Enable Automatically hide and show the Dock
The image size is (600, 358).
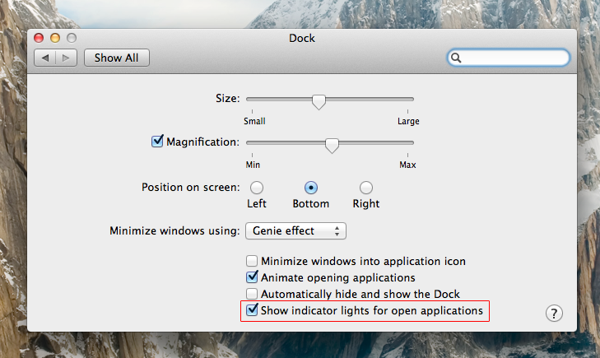pyautogui.click(x=253, y=294)
